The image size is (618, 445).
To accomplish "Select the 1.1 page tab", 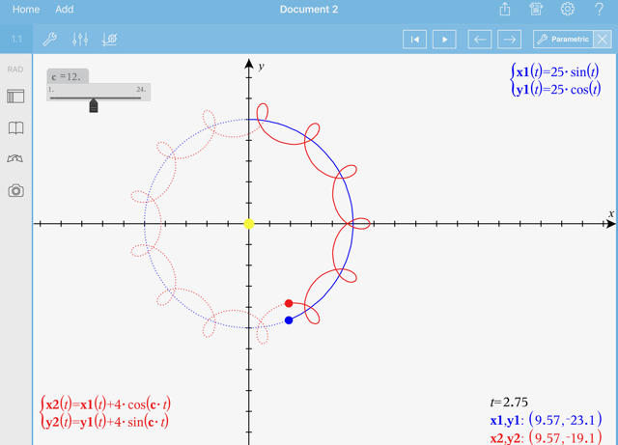I will 16,40.
